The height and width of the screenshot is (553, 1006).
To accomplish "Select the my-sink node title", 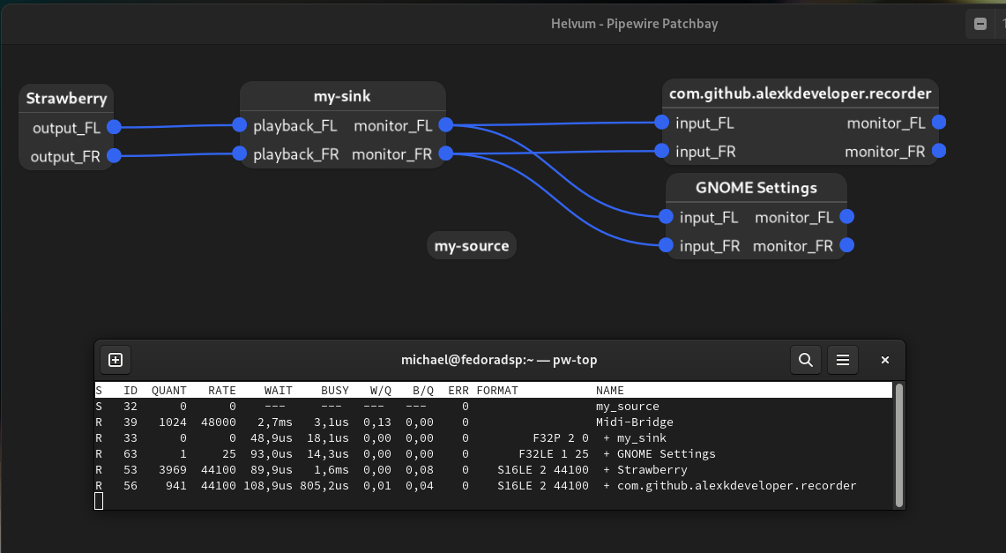I will (342, 96).
